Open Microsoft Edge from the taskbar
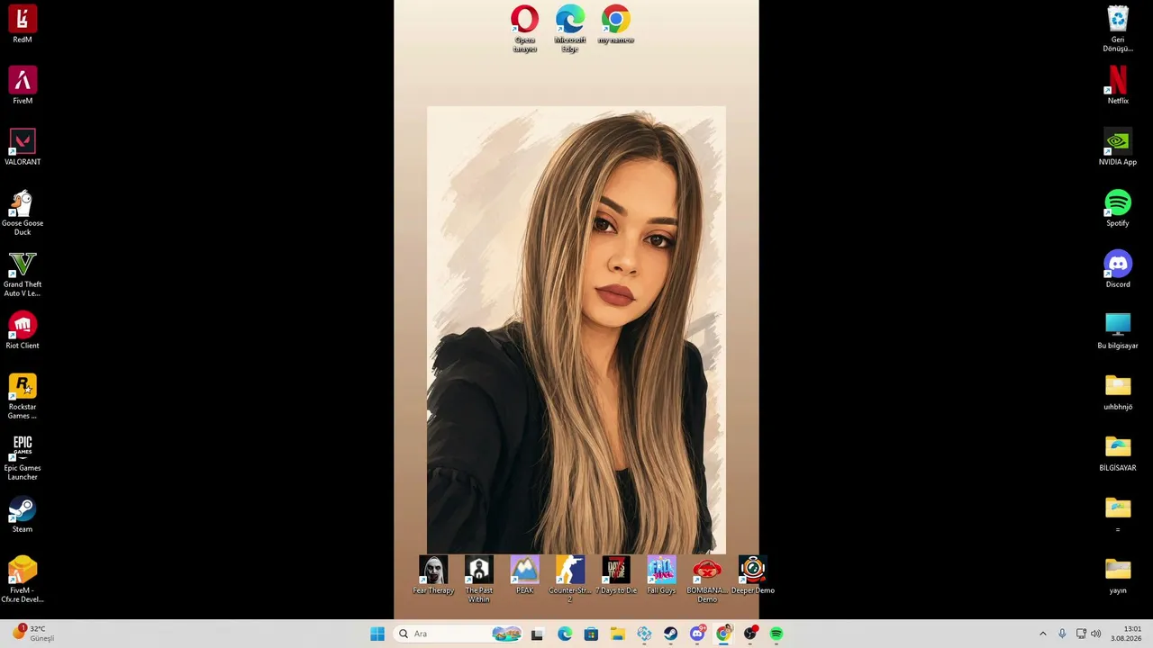Image resolution: width=1153 pixels, height=648 pixels. 565,634
